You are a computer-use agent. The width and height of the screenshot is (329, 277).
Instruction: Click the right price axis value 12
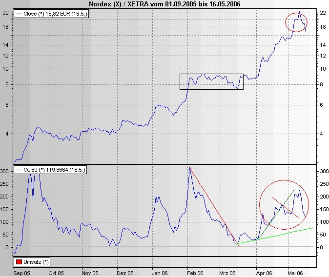pos(323,56)
